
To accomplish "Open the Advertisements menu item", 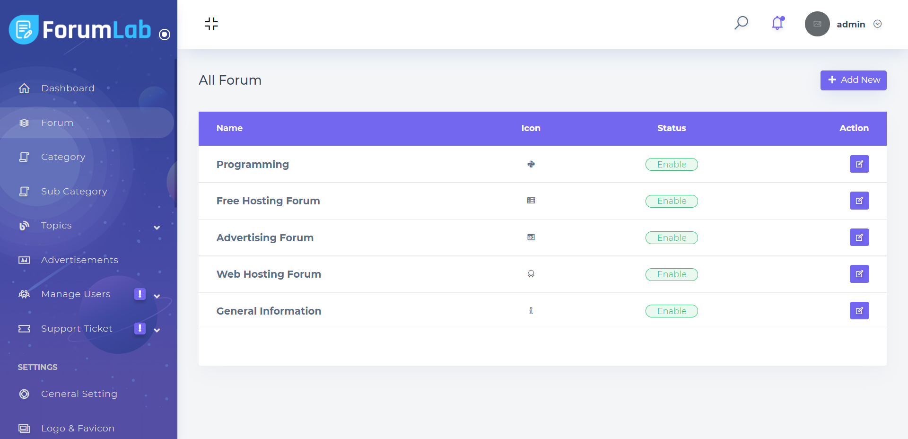I will coord(79,260).
